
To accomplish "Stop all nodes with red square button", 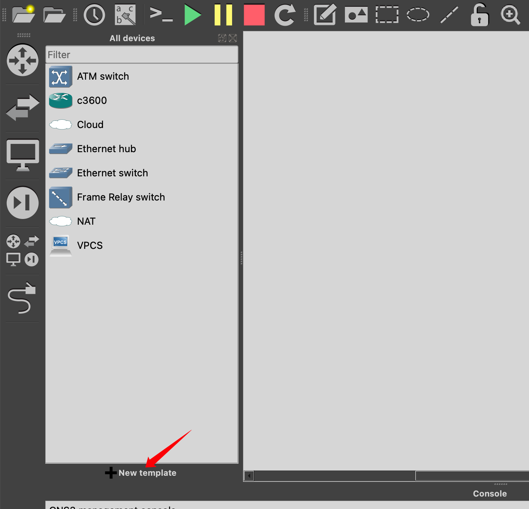I will [x=254, y=15].
